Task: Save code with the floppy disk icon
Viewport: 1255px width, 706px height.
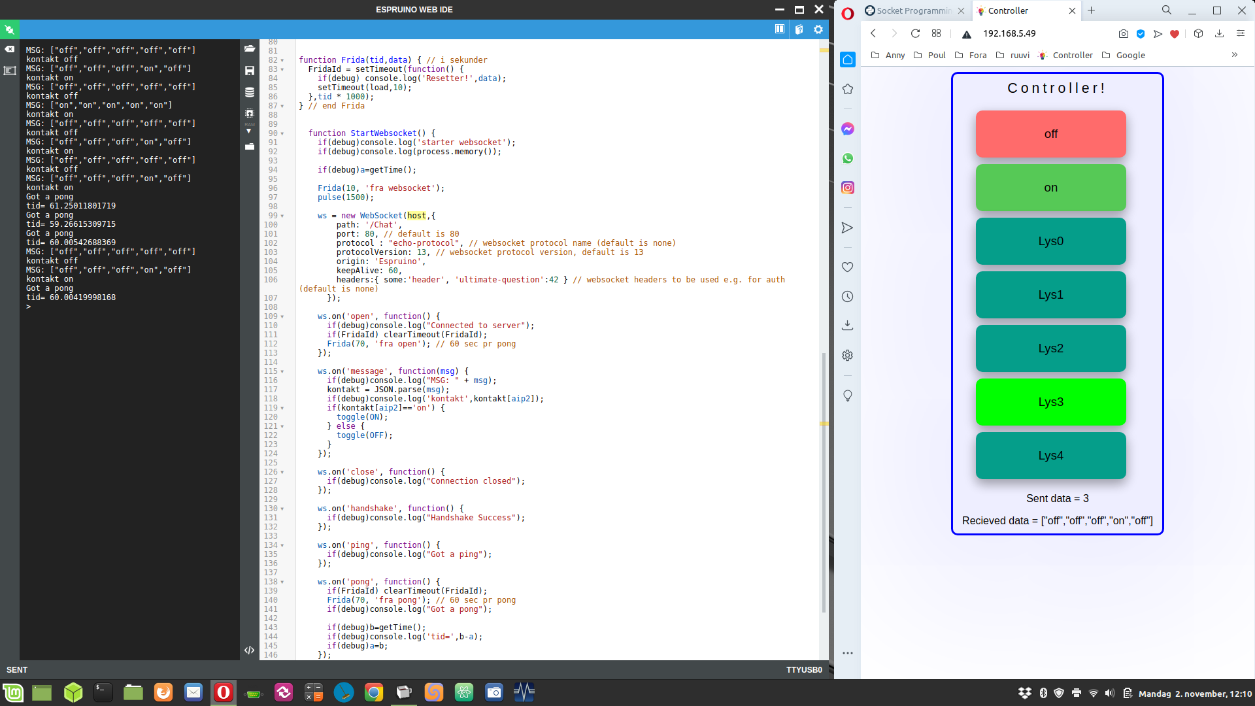Action: click(249, 70)
